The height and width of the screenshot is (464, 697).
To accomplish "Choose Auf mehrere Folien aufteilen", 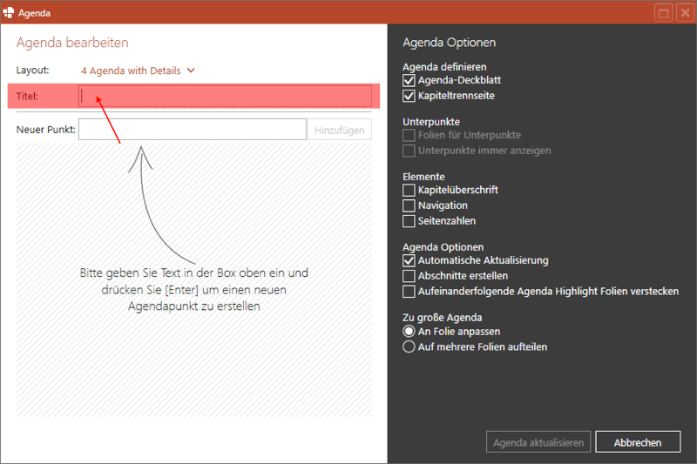I will point(409,346).
